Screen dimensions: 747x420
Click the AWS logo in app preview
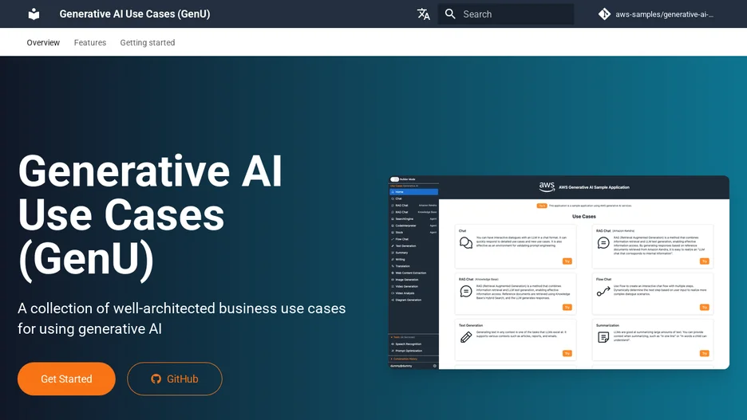[547, 186]
